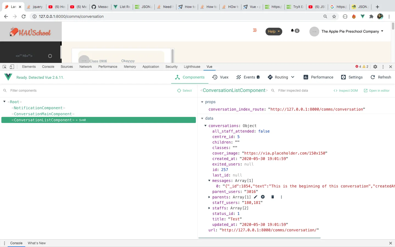Click the Select component button
Screen dimensions: 395x247
coord(184,91)
